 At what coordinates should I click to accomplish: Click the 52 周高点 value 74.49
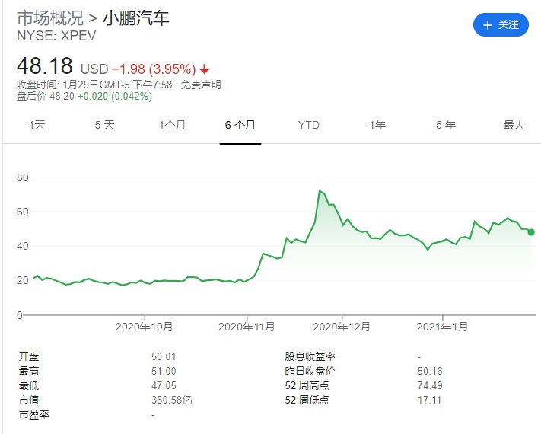coord(430,385)
